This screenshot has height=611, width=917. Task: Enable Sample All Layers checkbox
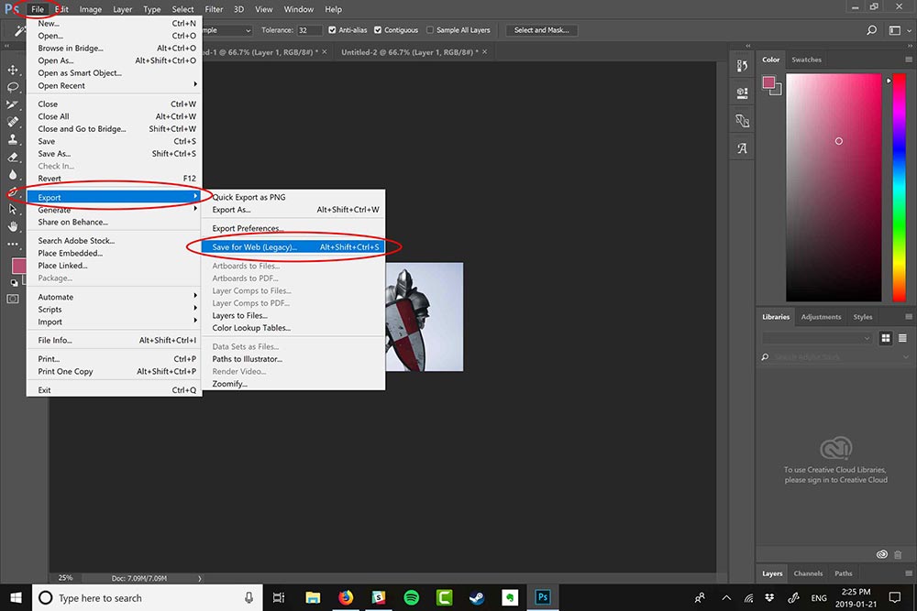(x=430, y=30)
